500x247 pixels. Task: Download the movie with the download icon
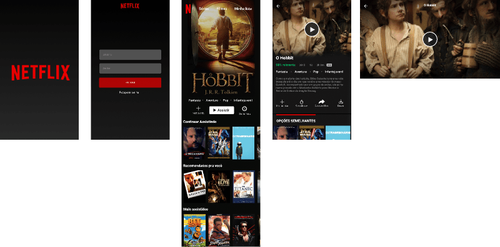[x=341, y=102]
